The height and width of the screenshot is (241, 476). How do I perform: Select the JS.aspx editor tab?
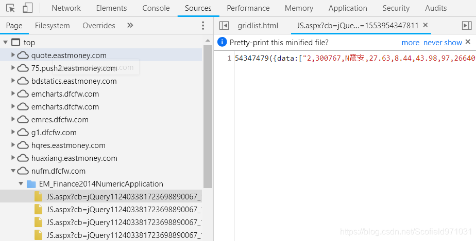coord(358,26)
